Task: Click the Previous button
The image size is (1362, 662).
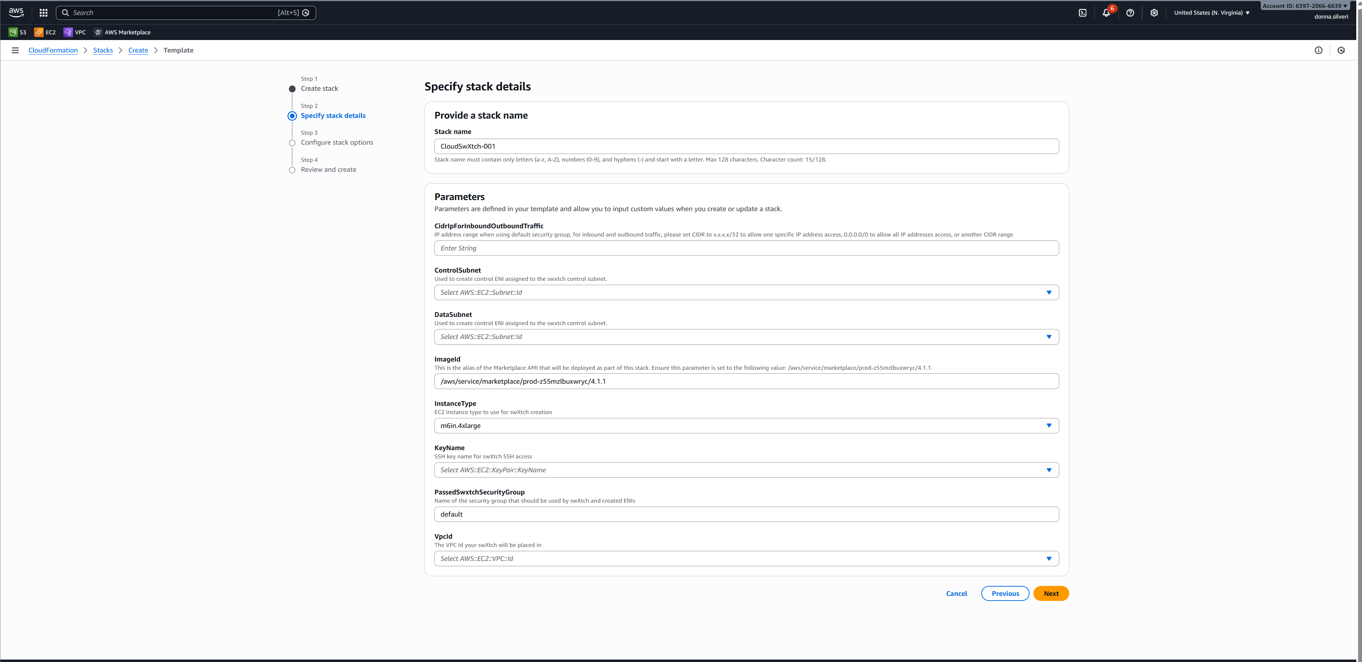Action: coord(1005,593)
